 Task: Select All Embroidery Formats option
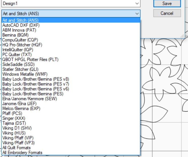click(x=71, y=152)
